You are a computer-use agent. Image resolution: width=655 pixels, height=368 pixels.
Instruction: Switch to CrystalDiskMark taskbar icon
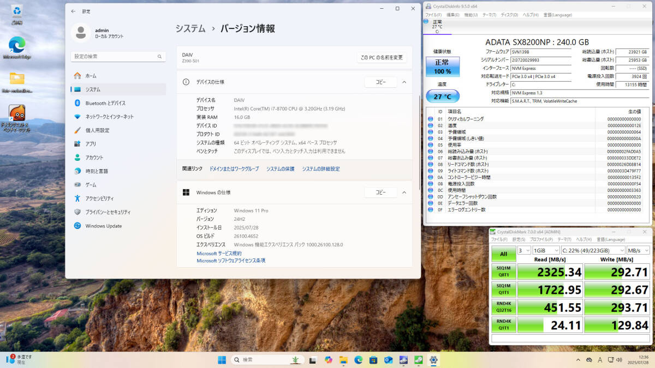[419, 360]
